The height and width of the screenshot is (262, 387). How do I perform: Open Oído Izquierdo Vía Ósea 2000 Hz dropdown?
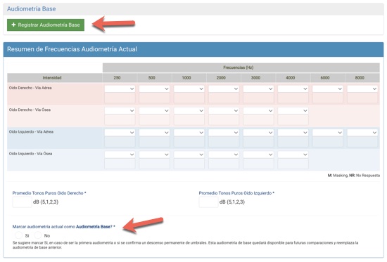coord(224,155)
